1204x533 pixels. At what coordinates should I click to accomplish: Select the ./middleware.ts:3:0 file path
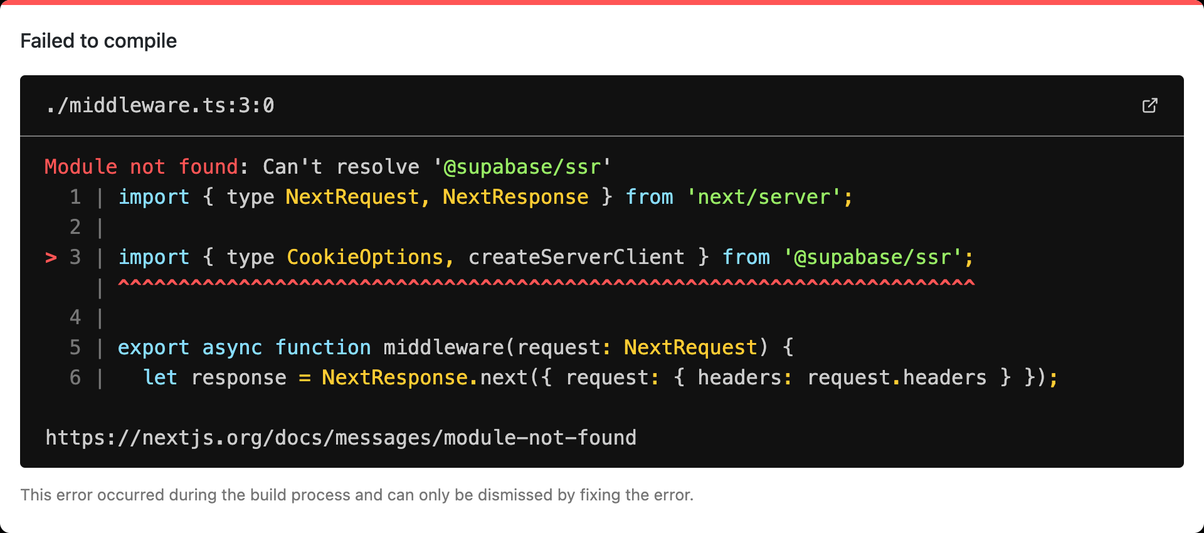160,105
